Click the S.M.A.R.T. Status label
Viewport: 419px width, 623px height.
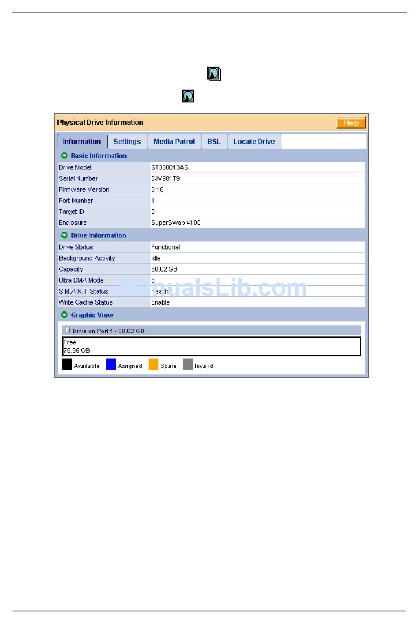pos(83,291)
